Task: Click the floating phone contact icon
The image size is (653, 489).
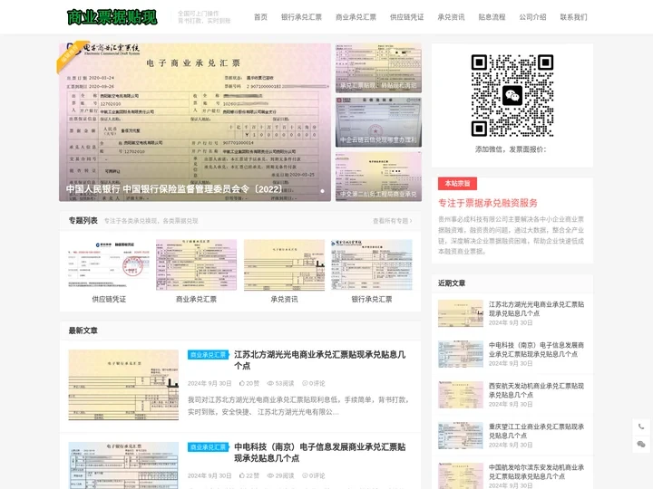Action: pyautogui.click(x=641, y=427)
